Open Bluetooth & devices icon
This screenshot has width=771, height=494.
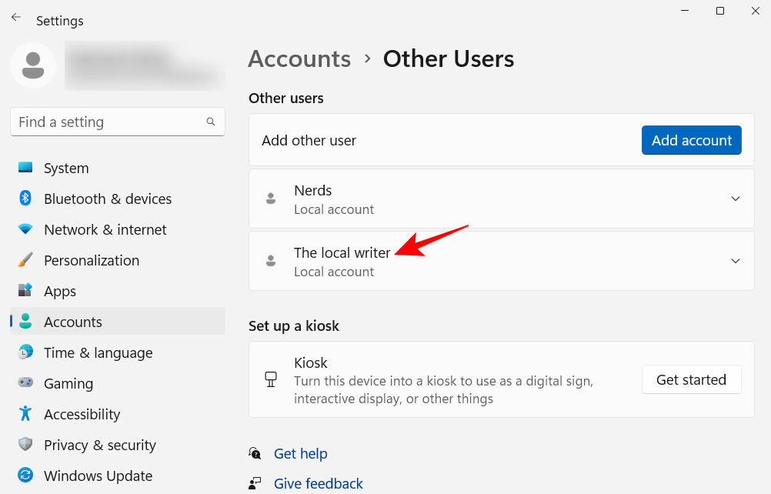coord(25,199)
